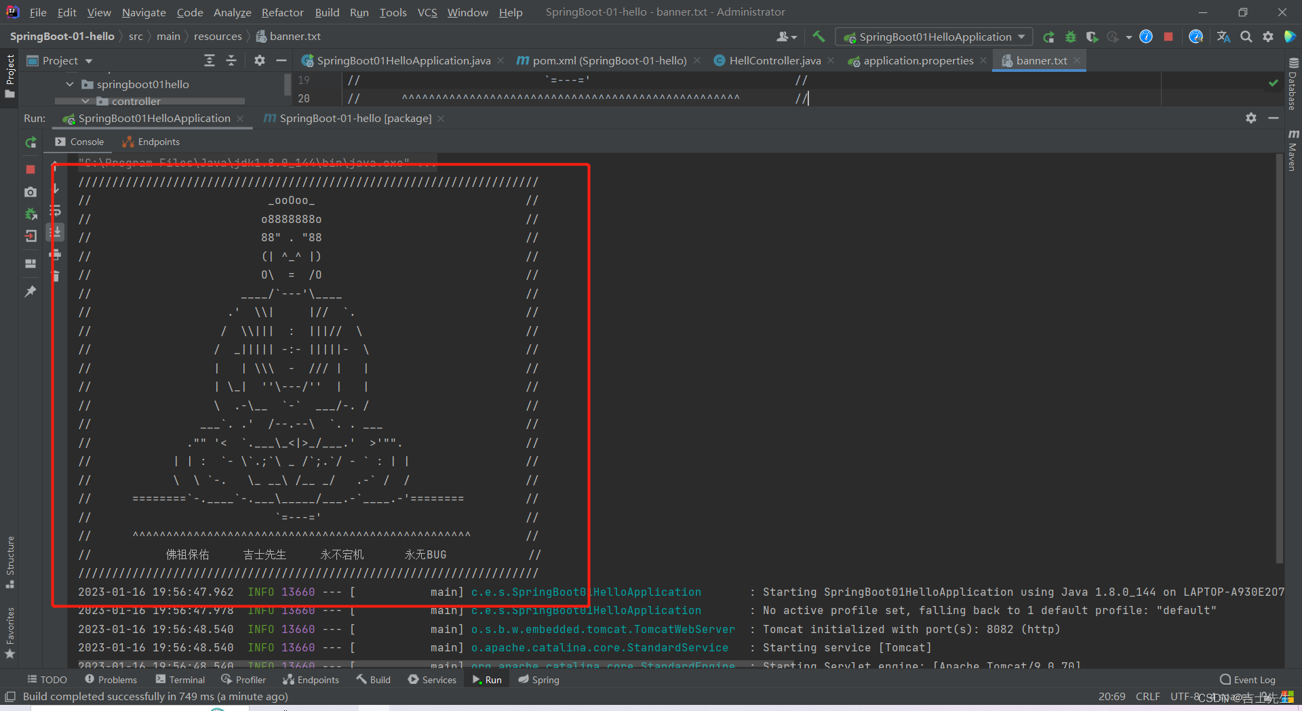Open the Spring tool window
Image resolution: width=1302 pixels, height=711 pixels.
pos(538,679)
